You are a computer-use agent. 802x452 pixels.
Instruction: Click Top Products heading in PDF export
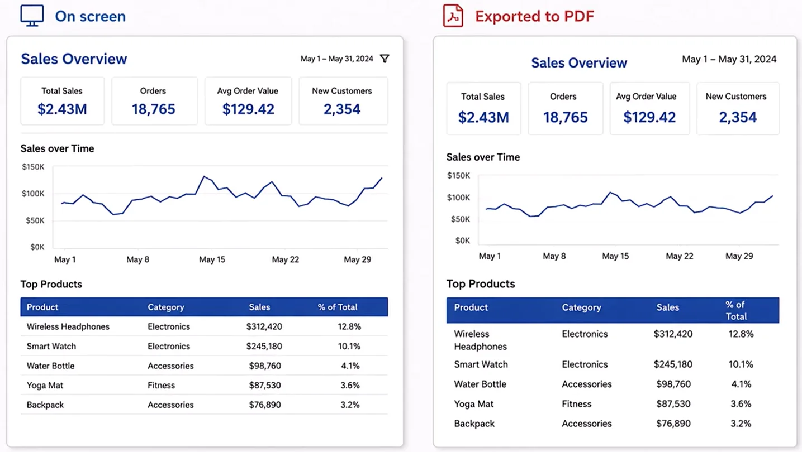(x=481, y=283)
